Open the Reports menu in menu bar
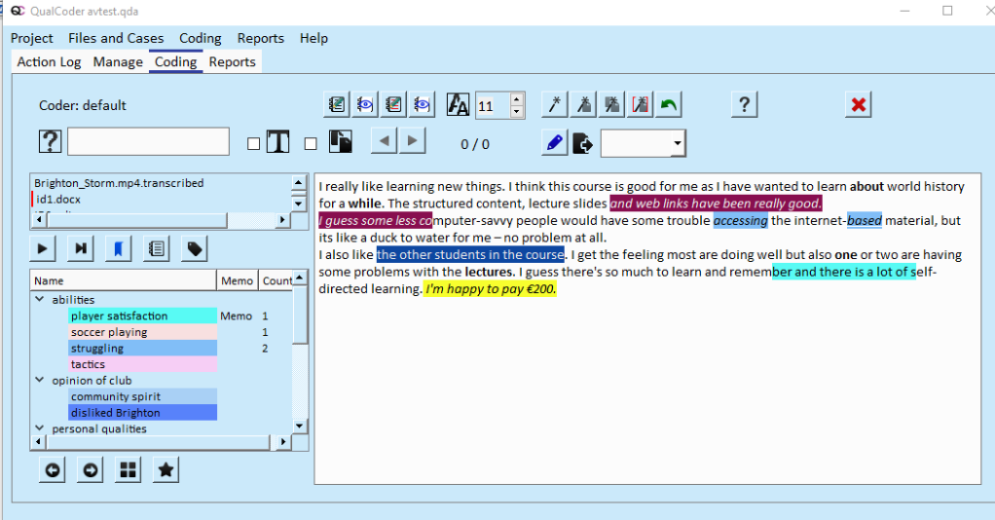995x520 pixels. (x=261, y=38)
